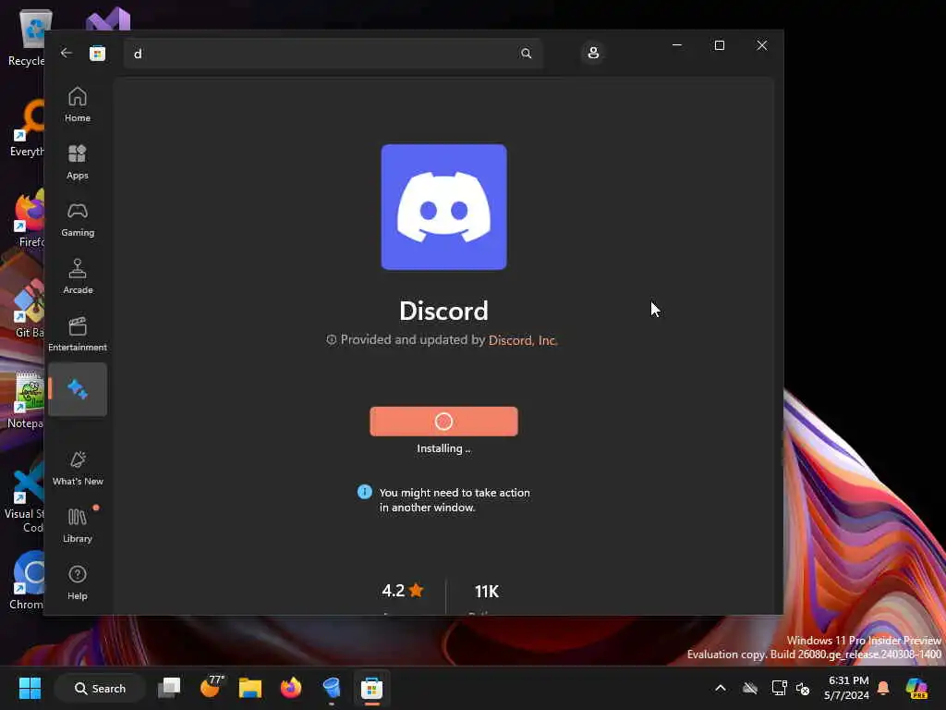
Task: Click the cloud sync-off tray icon
Action: pos(750,688)
